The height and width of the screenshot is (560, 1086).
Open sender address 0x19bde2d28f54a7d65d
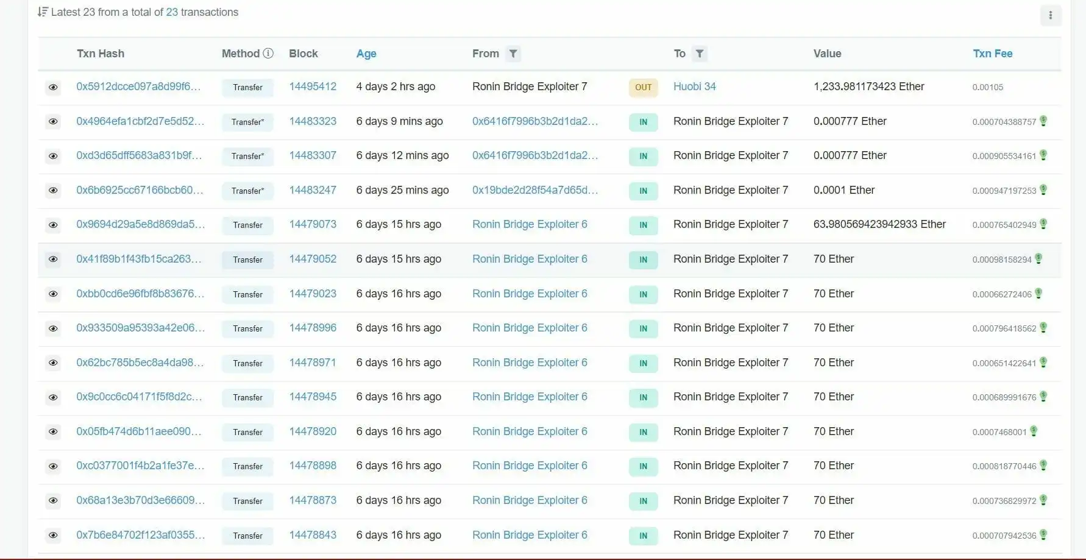tap(534, 190)
